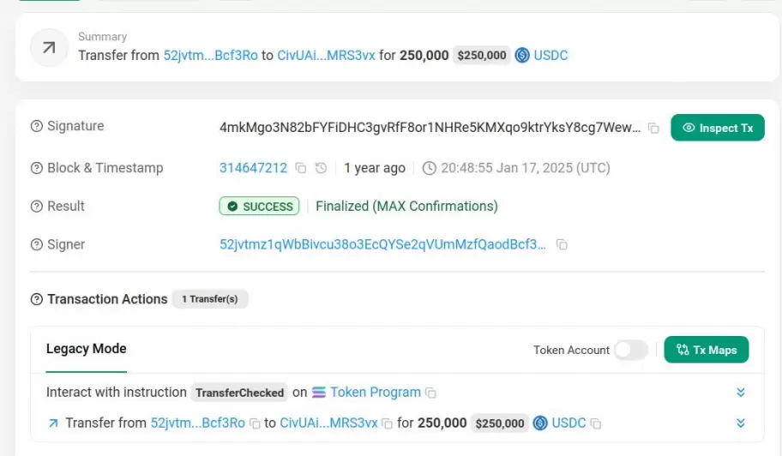Screen dimensions: 782x456
Task: Click the SUCCESS status badge
Action: (x=259, y=207)
